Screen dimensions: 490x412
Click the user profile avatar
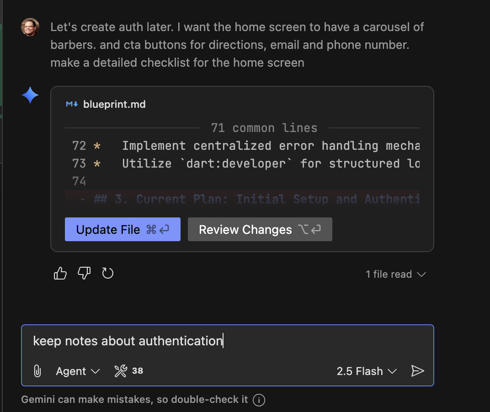(30, 27)
